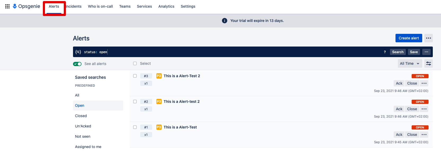Click the trial info icon
Screen dimensions: 441x161
pos(224,21)
